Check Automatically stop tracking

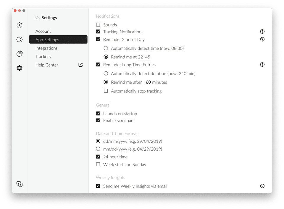[x=106, y=91]
